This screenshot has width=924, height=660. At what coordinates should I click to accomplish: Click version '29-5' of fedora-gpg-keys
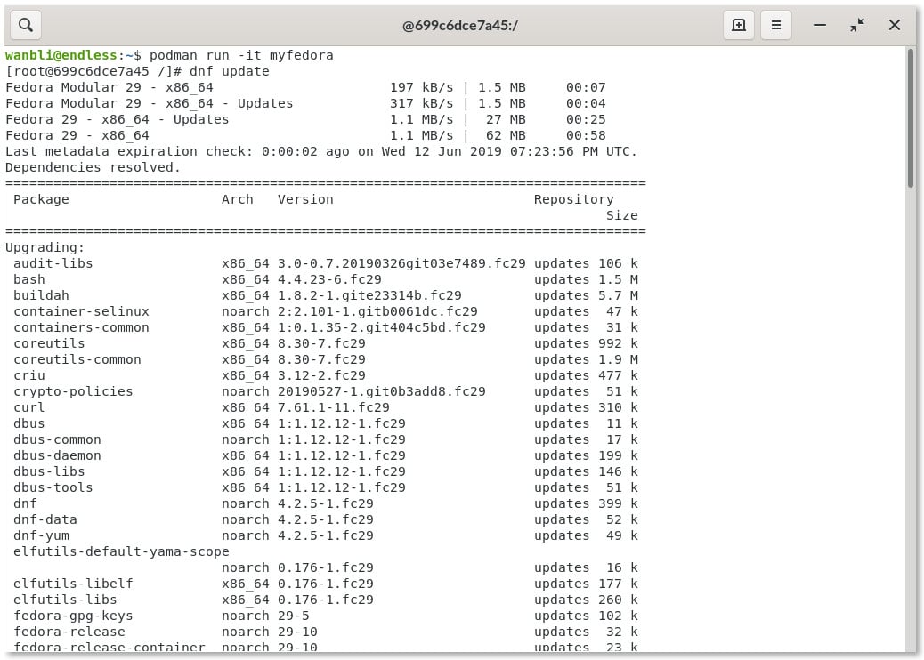coord(294,616)
